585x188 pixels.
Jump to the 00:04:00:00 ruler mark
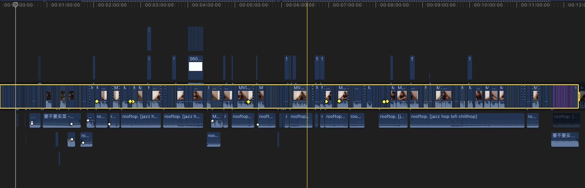(206, 5)
